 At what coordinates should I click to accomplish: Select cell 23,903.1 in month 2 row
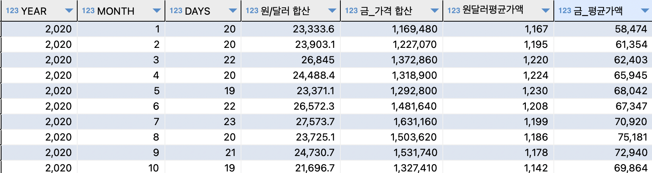click(291, 44)
